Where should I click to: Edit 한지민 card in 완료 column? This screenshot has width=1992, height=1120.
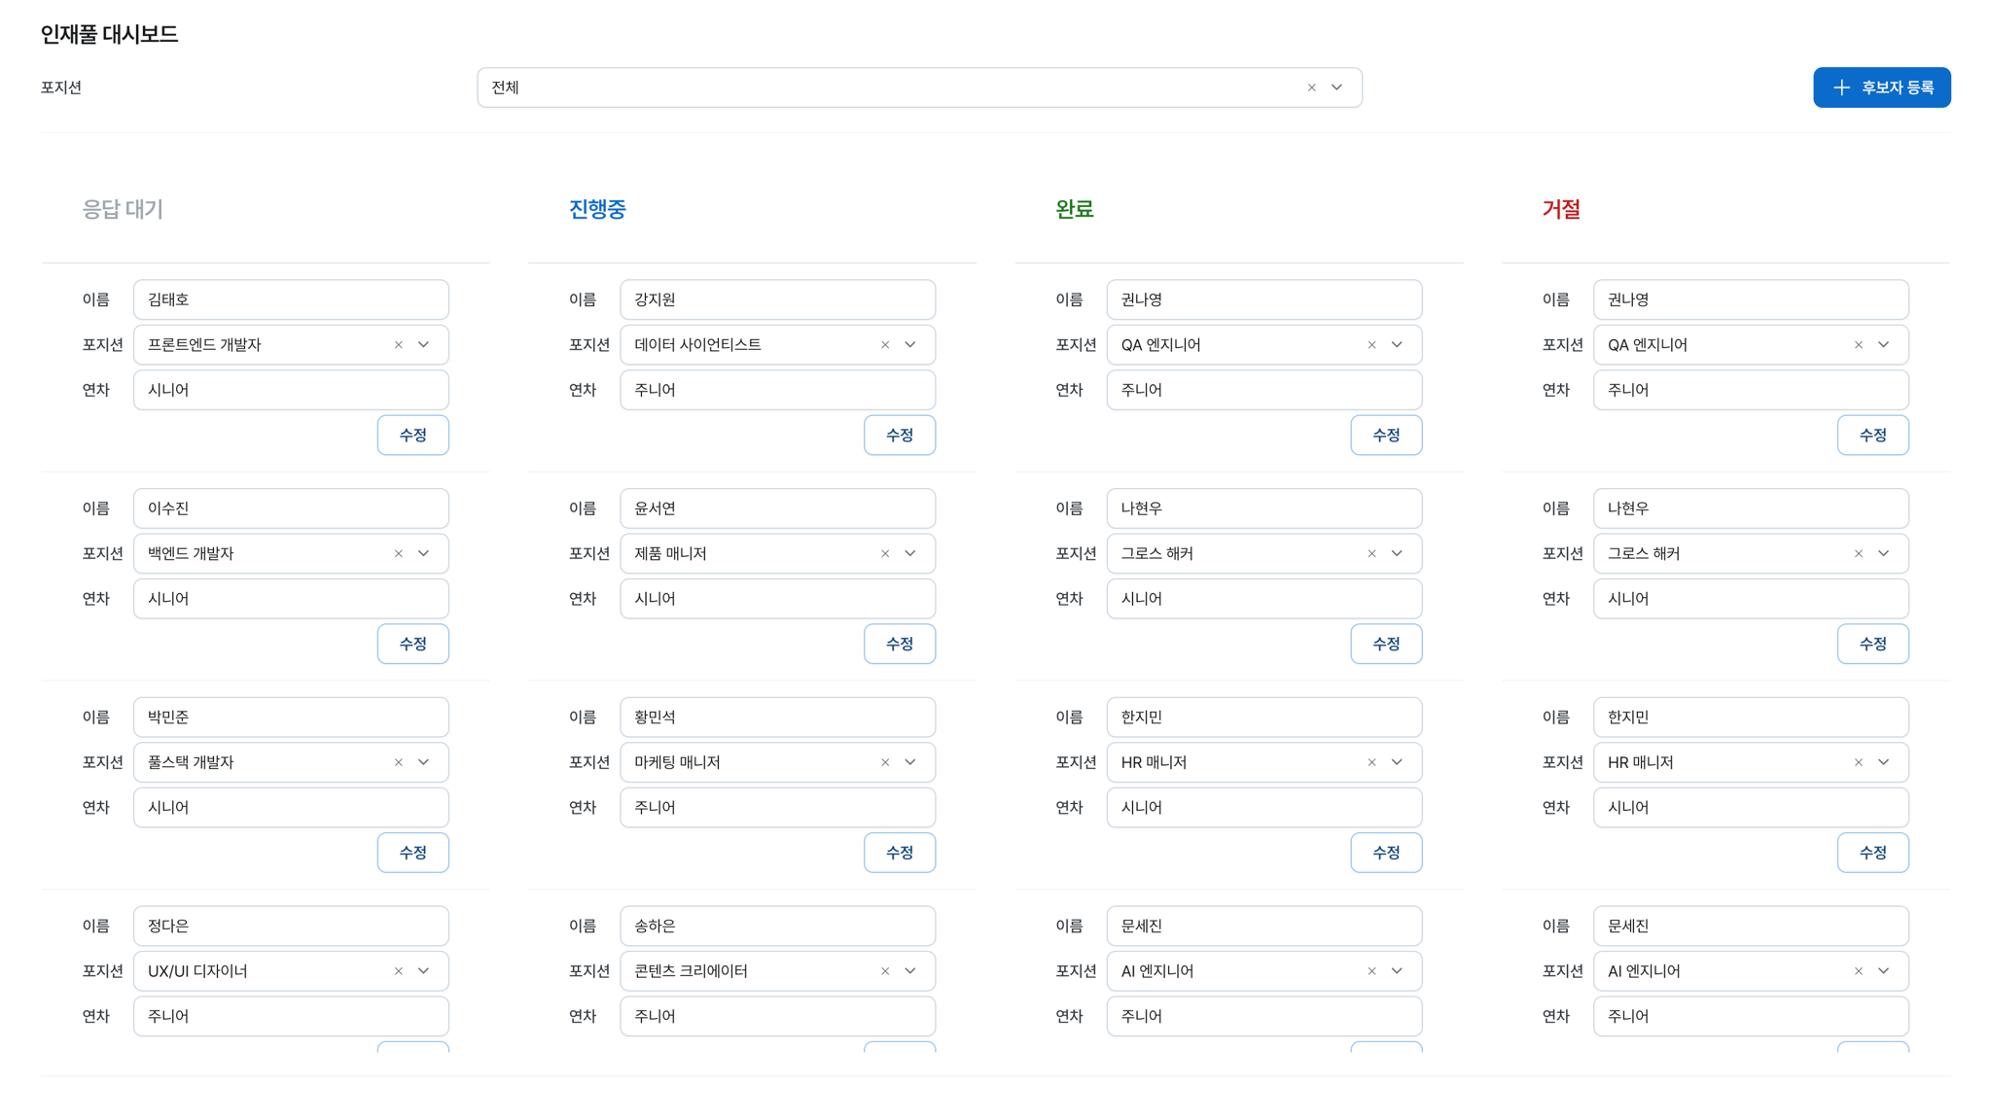pyautogui.click(x=1386, y=853)
